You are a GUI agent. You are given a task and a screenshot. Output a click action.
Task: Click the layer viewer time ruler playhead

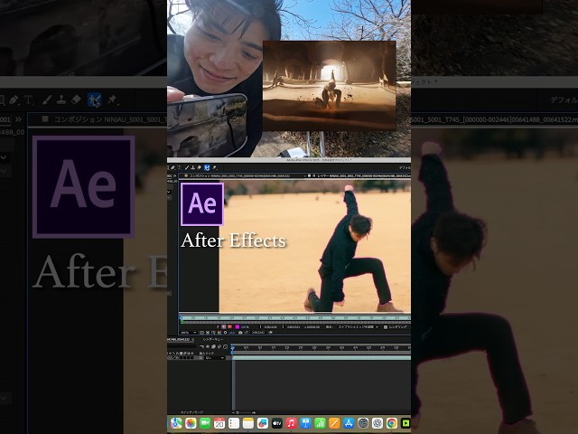[x=181, y=316]
